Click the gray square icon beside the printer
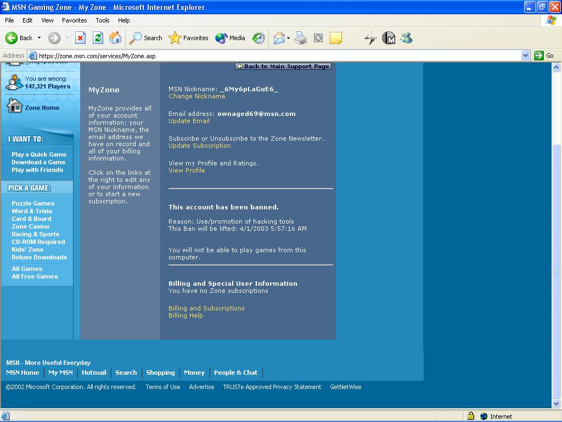This screenshot has height=422, width=562. pyautogui.click(x=318, y=38)
